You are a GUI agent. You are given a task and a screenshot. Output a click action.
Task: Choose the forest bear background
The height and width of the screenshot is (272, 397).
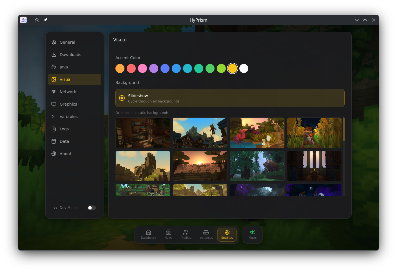(x=257, y=166)
